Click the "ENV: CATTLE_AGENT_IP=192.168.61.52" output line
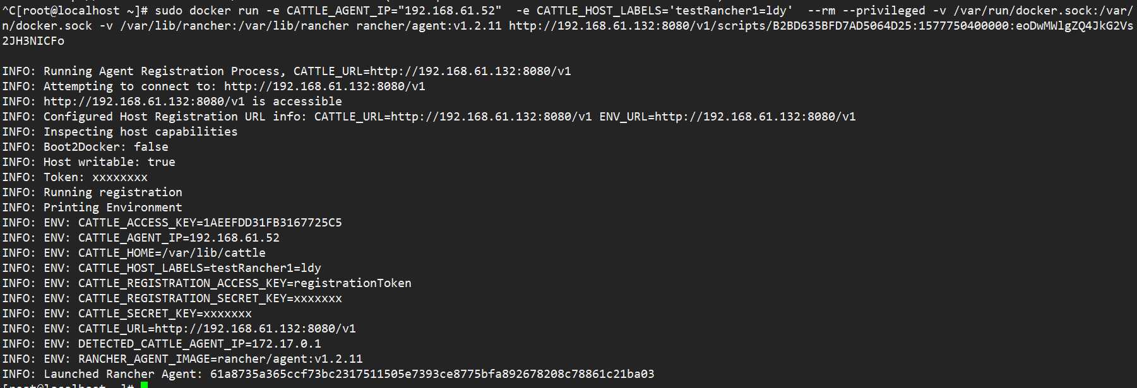The width and height of the screenshot is (1137, 388). (x=161, y=238)
